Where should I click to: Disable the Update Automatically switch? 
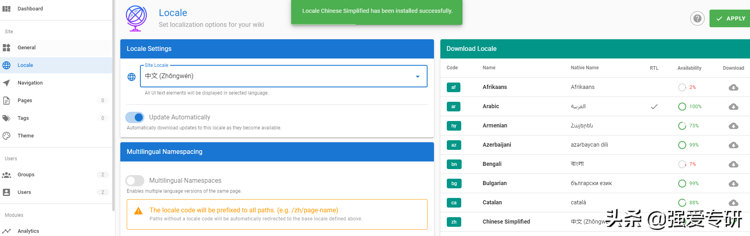point(135,117)
